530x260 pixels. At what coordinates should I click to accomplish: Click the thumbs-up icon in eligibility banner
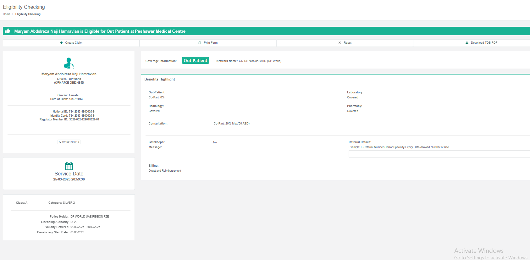[8, 31]
